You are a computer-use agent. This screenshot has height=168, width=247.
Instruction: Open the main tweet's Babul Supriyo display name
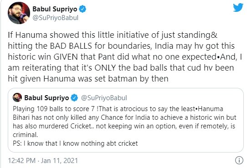tap(55, 9)
